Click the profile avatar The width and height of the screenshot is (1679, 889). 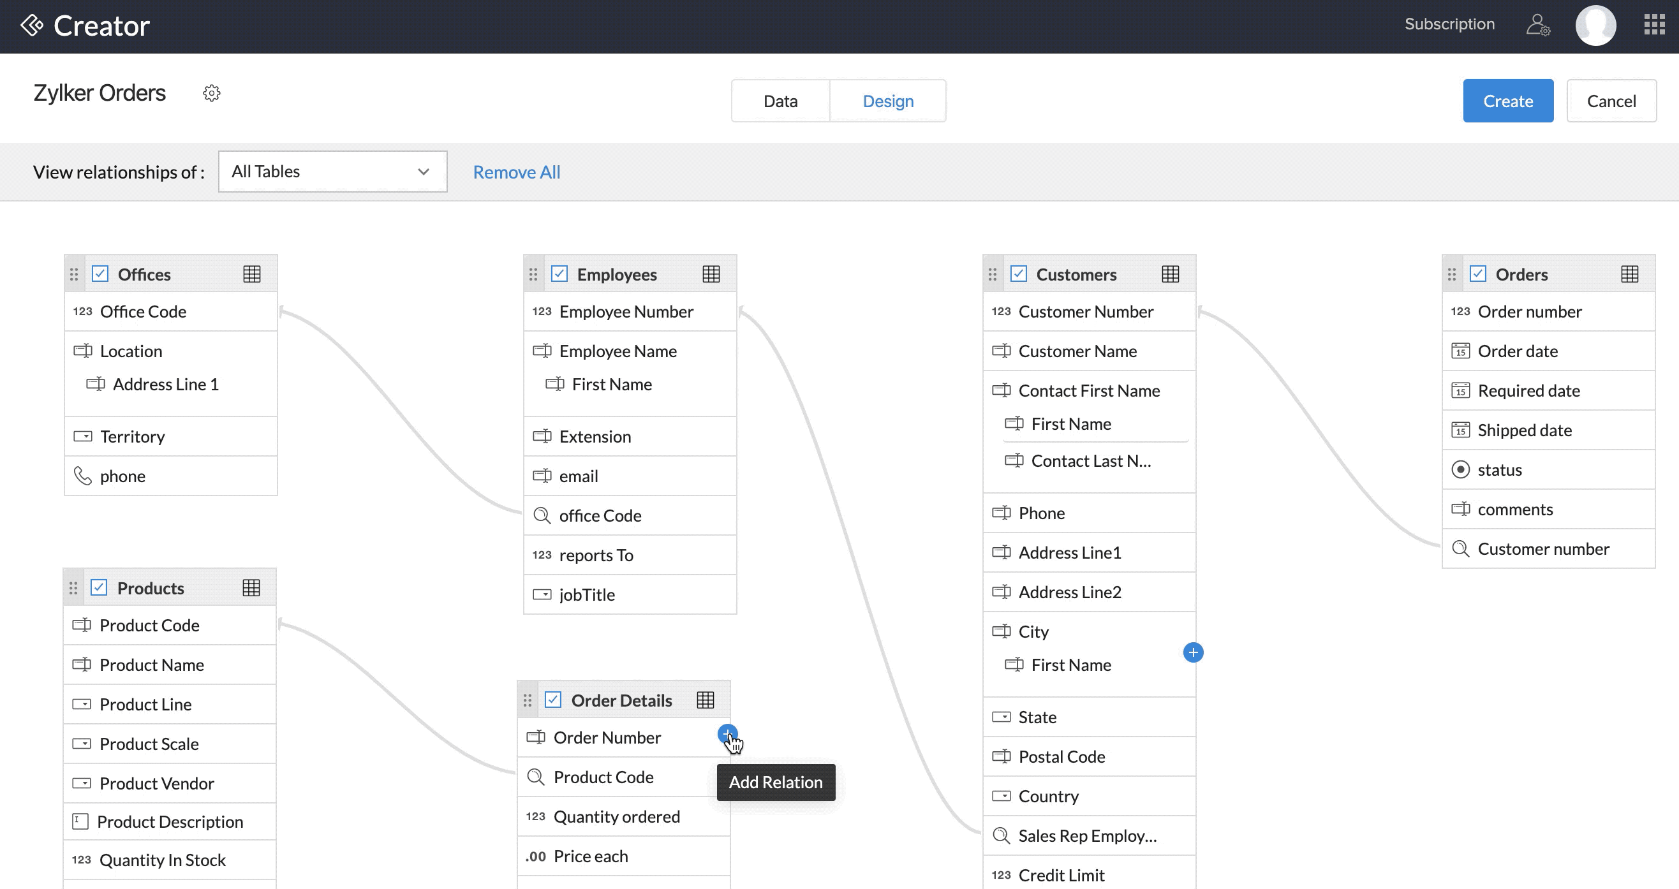1595,25
